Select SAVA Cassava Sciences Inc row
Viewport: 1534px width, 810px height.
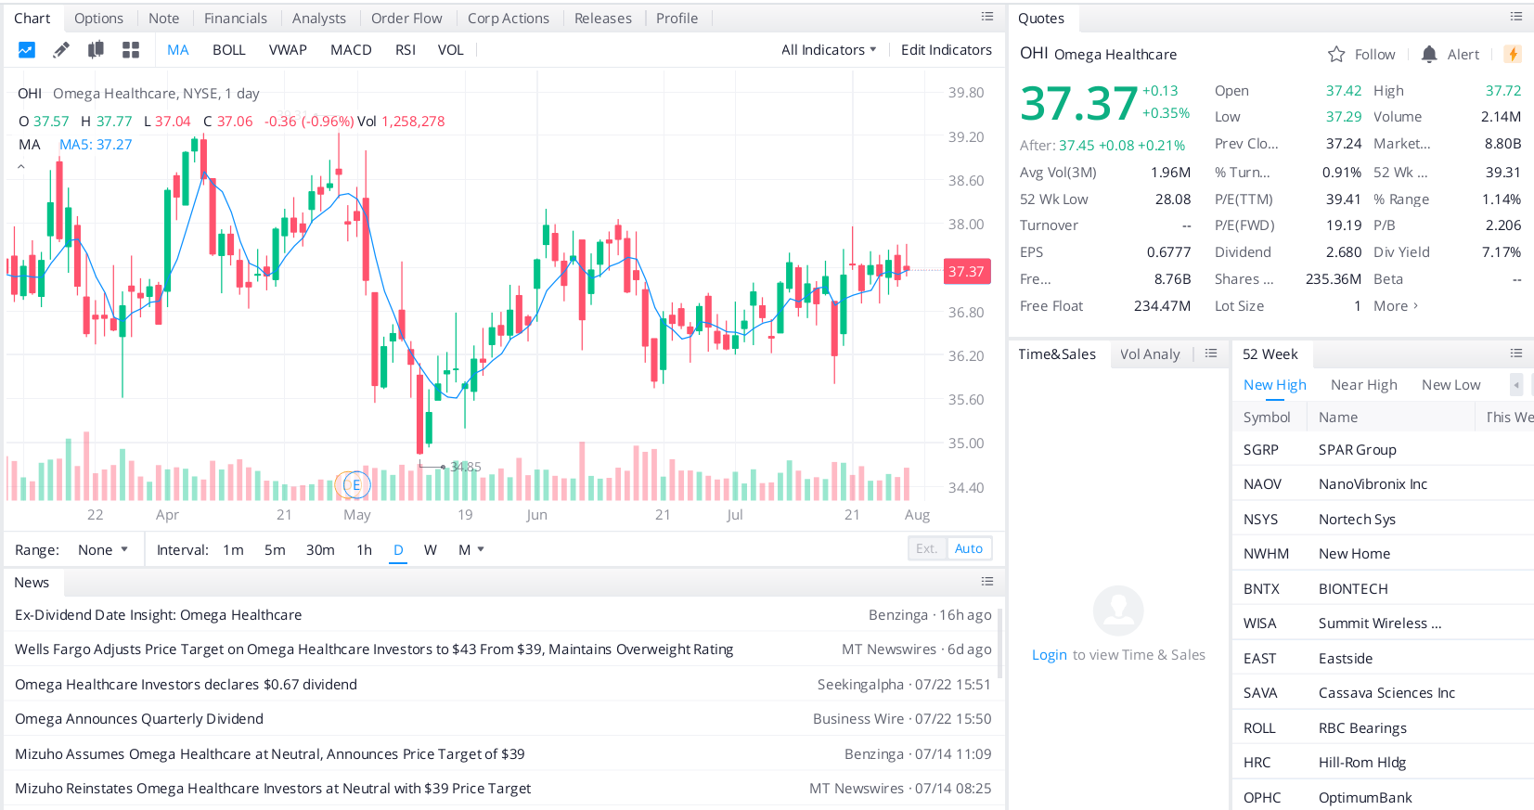point(1383,693)
